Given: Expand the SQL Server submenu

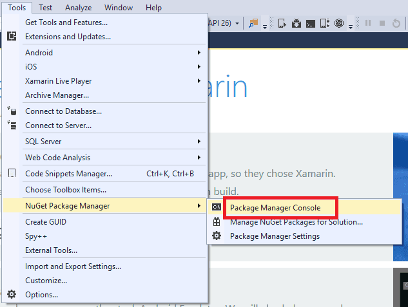Looking at the screenshot, I should (x=200, y=142).
